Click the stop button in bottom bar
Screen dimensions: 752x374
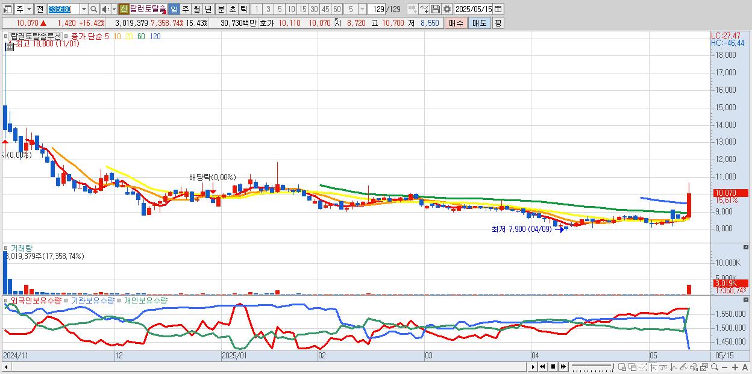553,366
